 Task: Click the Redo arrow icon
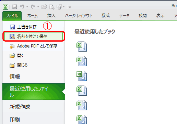(x=33, y=7)
